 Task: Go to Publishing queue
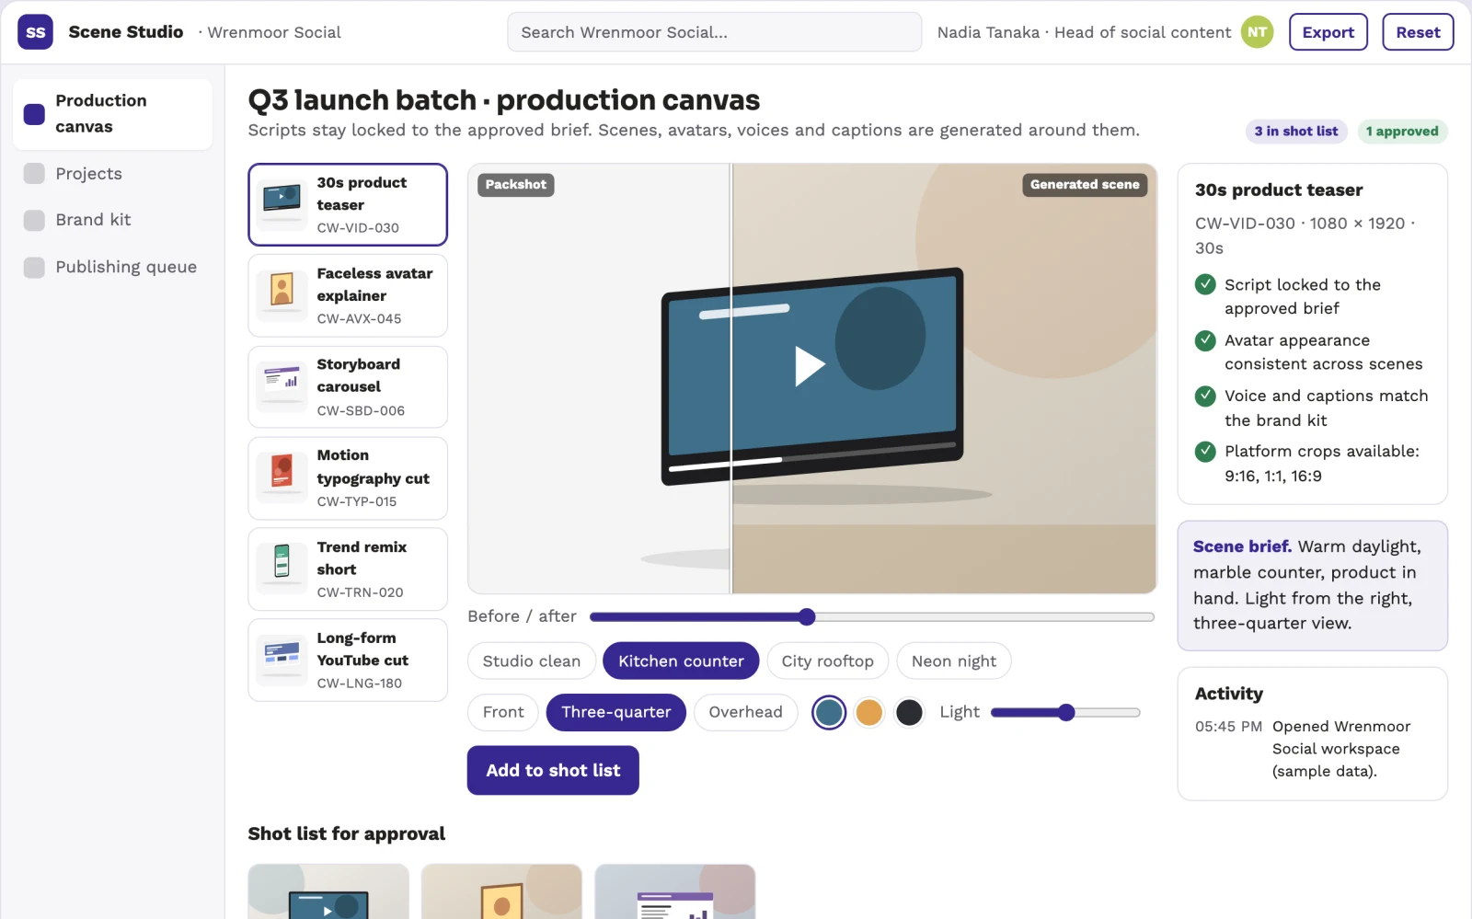point(112,267)
